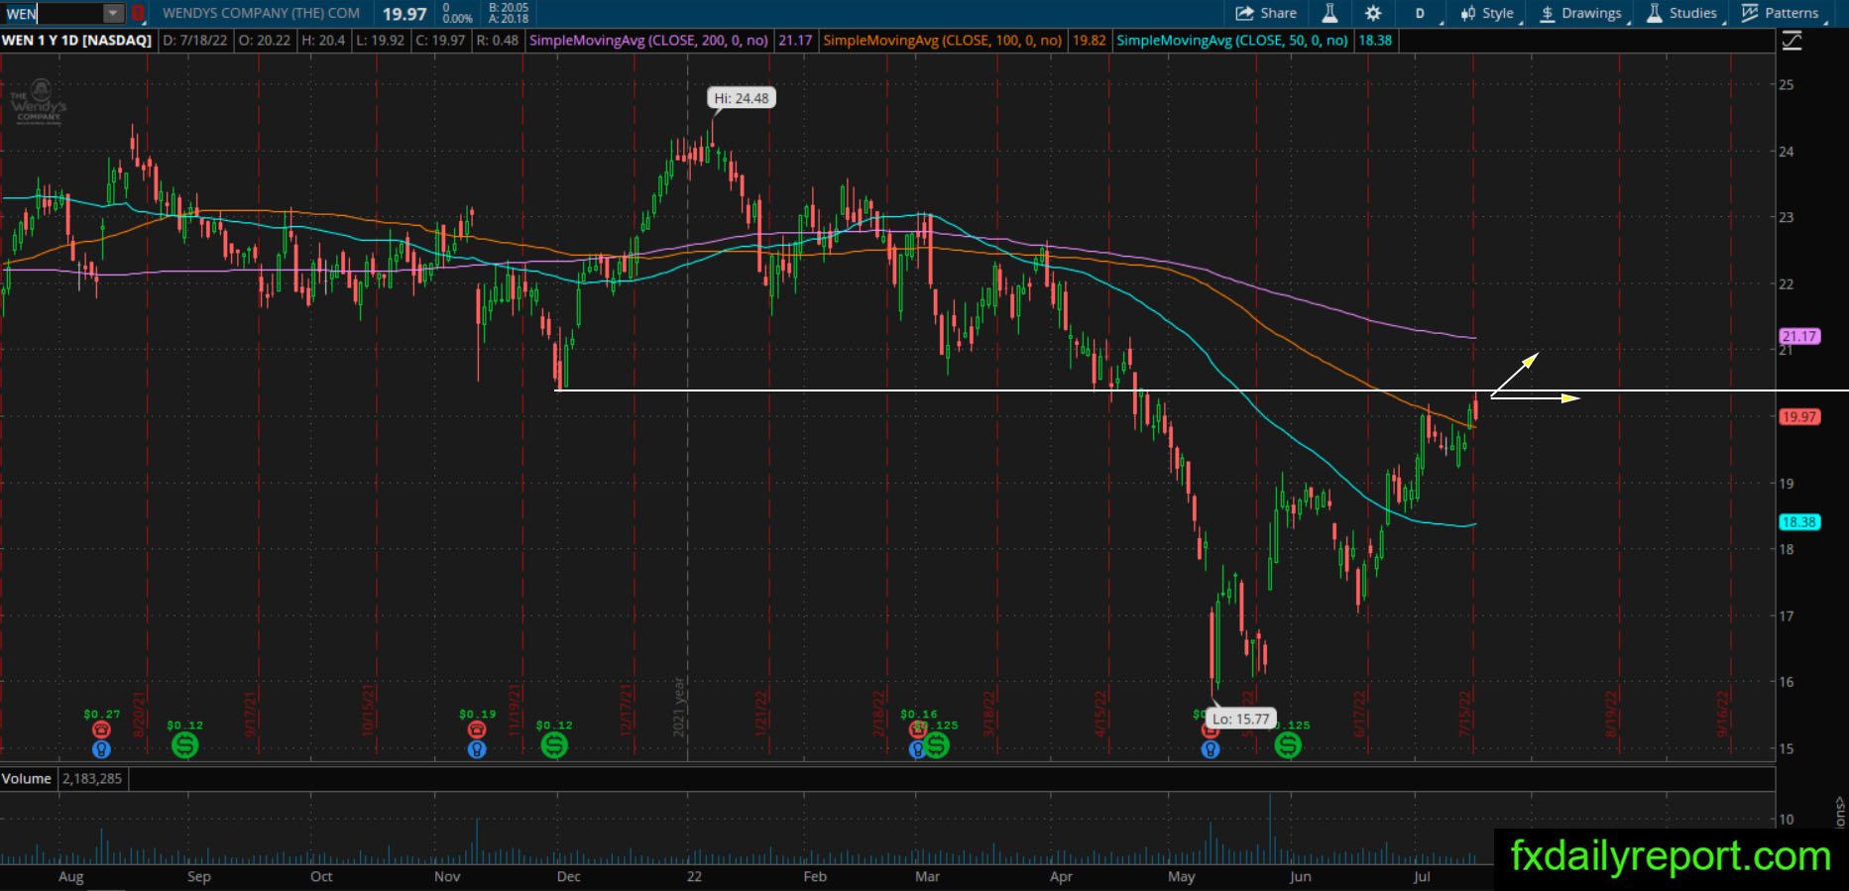Click the H: 20.4 high value

pyautogui.click(x=323, y=41)
